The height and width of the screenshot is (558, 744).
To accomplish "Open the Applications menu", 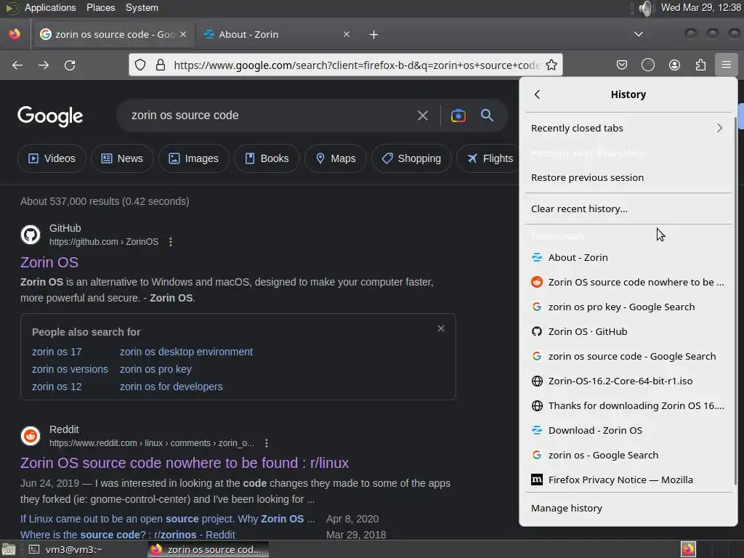I will point(50,7).
